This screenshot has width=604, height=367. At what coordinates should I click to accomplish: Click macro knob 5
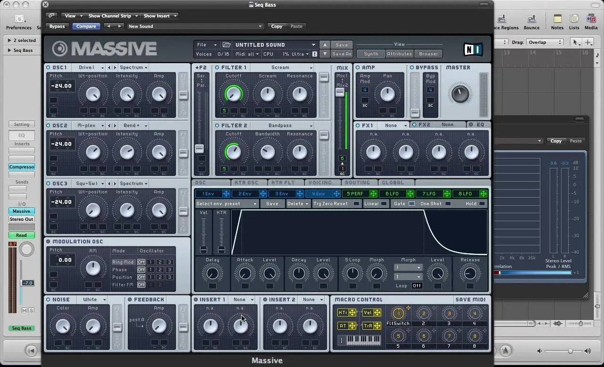click(398, 336)
